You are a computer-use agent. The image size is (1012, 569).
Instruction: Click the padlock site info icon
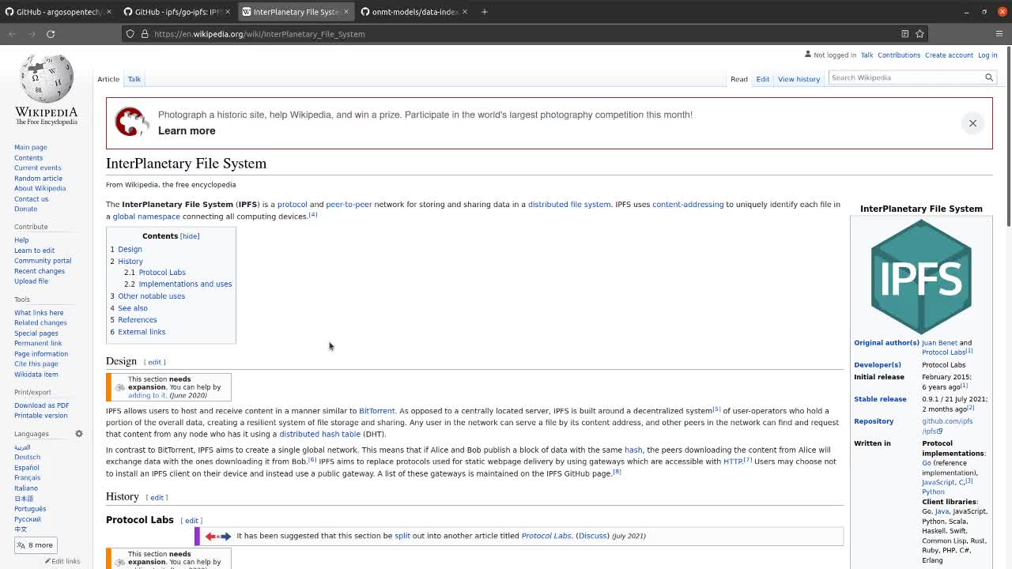coord(145,34)
